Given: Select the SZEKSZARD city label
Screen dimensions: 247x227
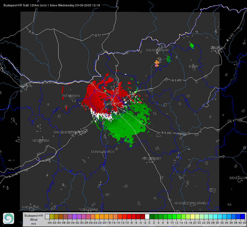Looking at the screenshot, I should 89,210.
